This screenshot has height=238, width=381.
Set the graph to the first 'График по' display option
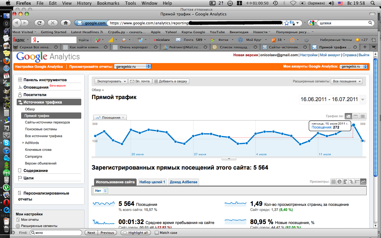click(348, 116)
